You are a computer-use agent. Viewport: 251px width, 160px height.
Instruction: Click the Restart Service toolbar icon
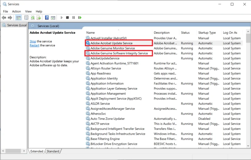tap(80, 18)
